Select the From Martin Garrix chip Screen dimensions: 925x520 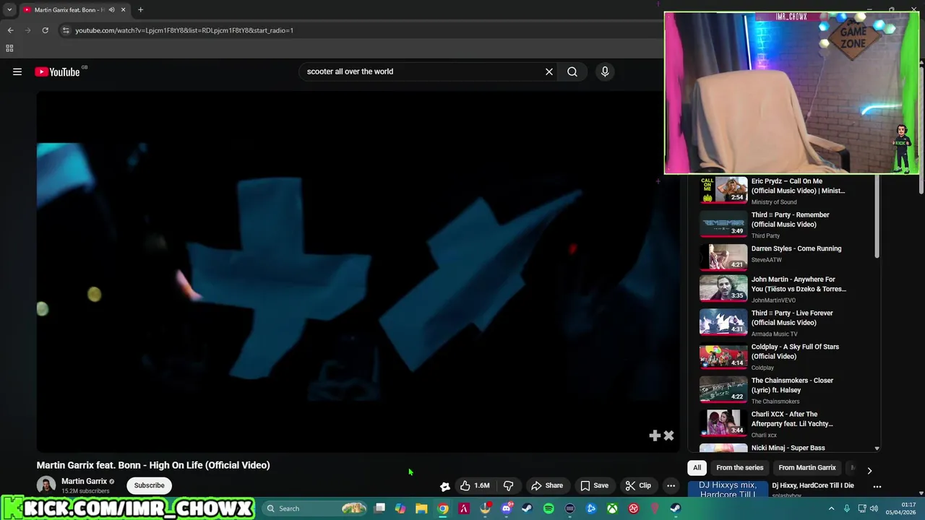click(807, 467)
